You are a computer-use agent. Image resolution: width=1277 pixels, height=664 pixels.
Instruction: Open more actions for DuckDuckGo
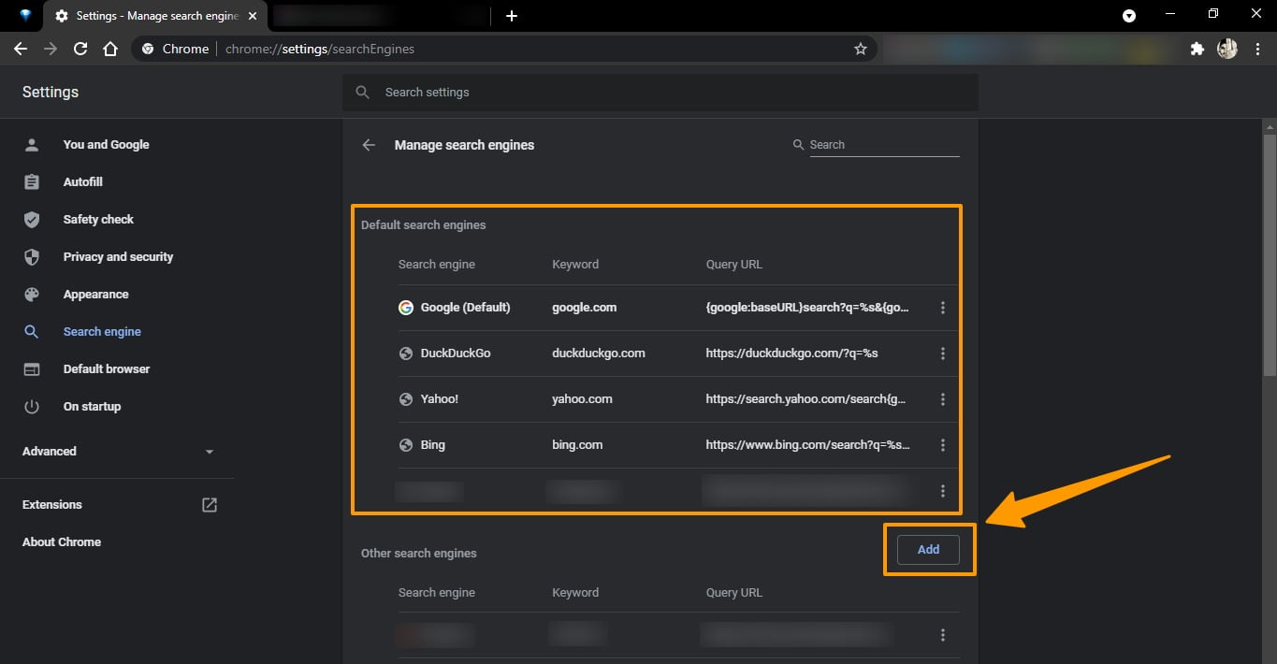pos(942,354)
